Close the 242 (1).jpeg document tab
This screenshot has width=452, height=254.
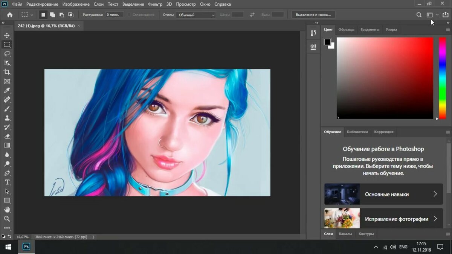tap(78, 26)
